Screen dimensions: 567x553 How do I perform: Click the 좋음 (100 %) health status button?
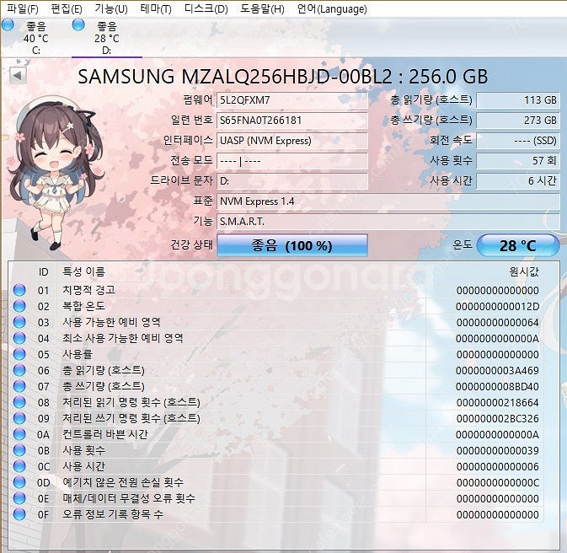292,245
